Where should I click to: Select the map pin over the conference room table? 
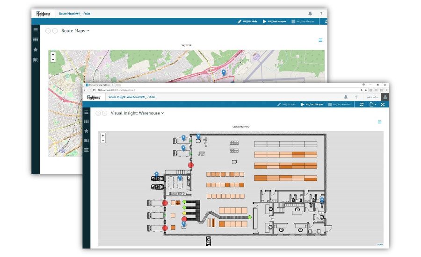pyautogui.click(x=180, y=178)
